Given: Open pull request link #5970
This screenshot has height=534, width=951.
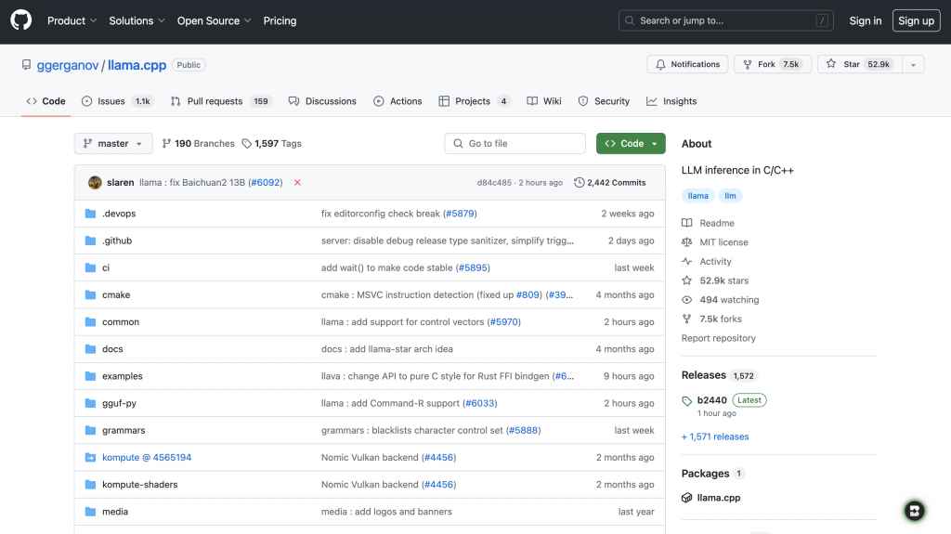Looking at the screenshot, I should pyautogui.click(x=504, y=321).
